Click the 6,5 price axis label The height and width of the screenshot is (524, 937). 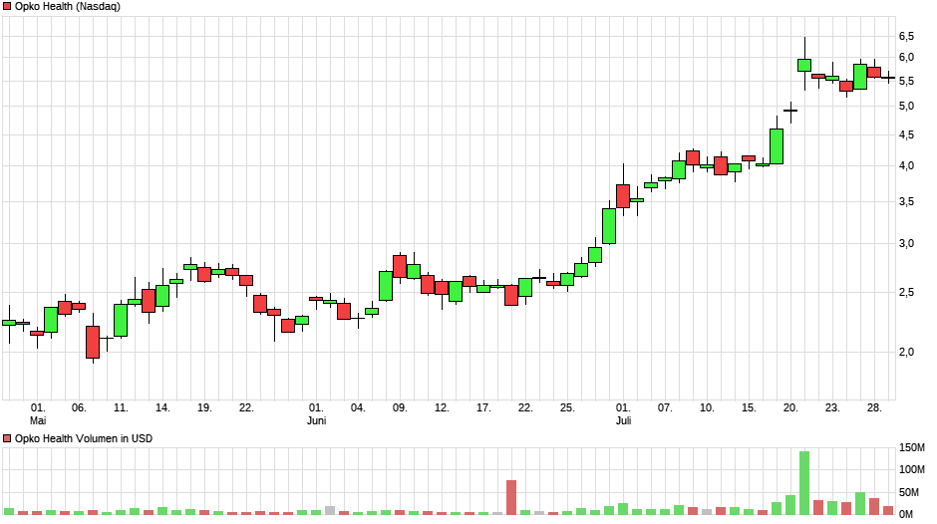point(906,36)
